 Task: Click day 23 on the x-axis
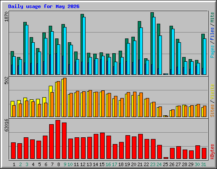click(x=153, y=164)
